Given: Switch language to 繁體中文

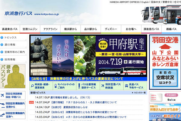Looking at the screenshot, I should point(167,2).
